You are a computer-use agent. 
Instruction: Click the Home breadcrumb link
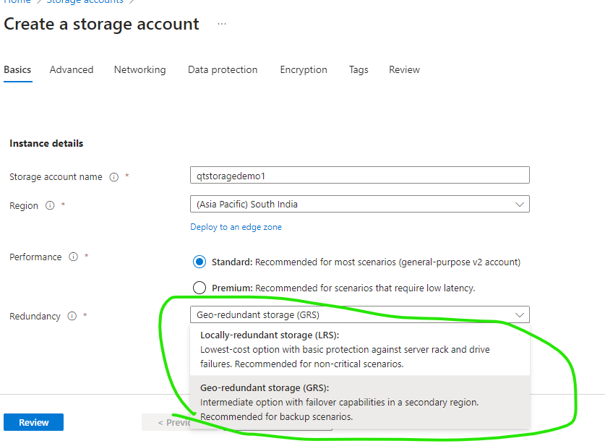tap(17, 1)
